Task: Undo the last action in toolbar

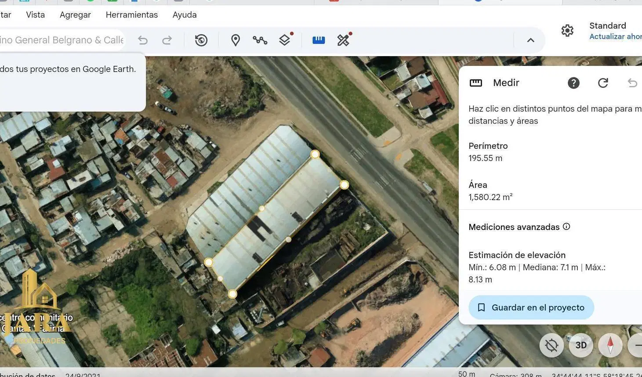Action: 143,40
